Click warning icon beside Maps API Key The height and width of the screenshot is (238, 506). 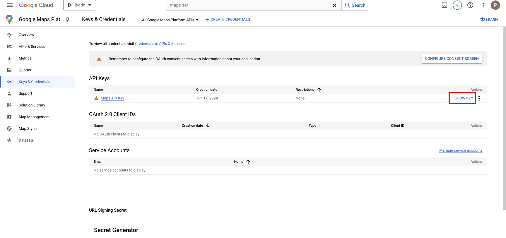[96, 98]
